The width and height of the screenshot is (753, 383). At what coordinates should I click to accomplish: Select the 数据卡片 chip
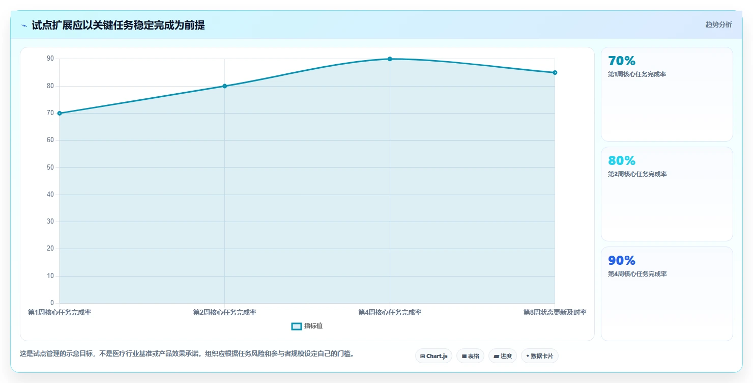coord(539,356)
